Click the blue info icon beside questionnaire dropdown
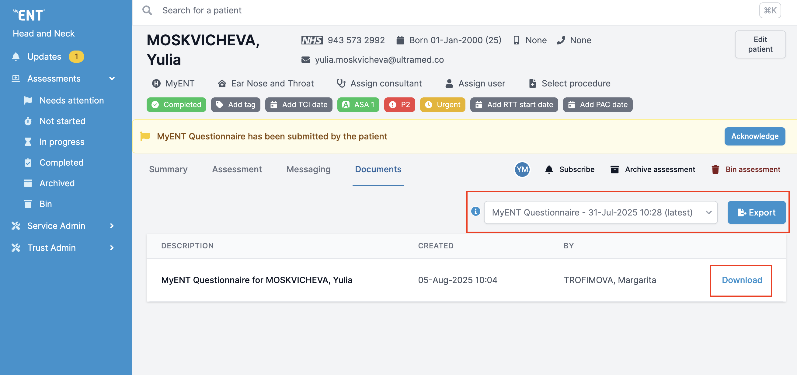This screenshot has width=797, height=375. (x=475, y=212)
